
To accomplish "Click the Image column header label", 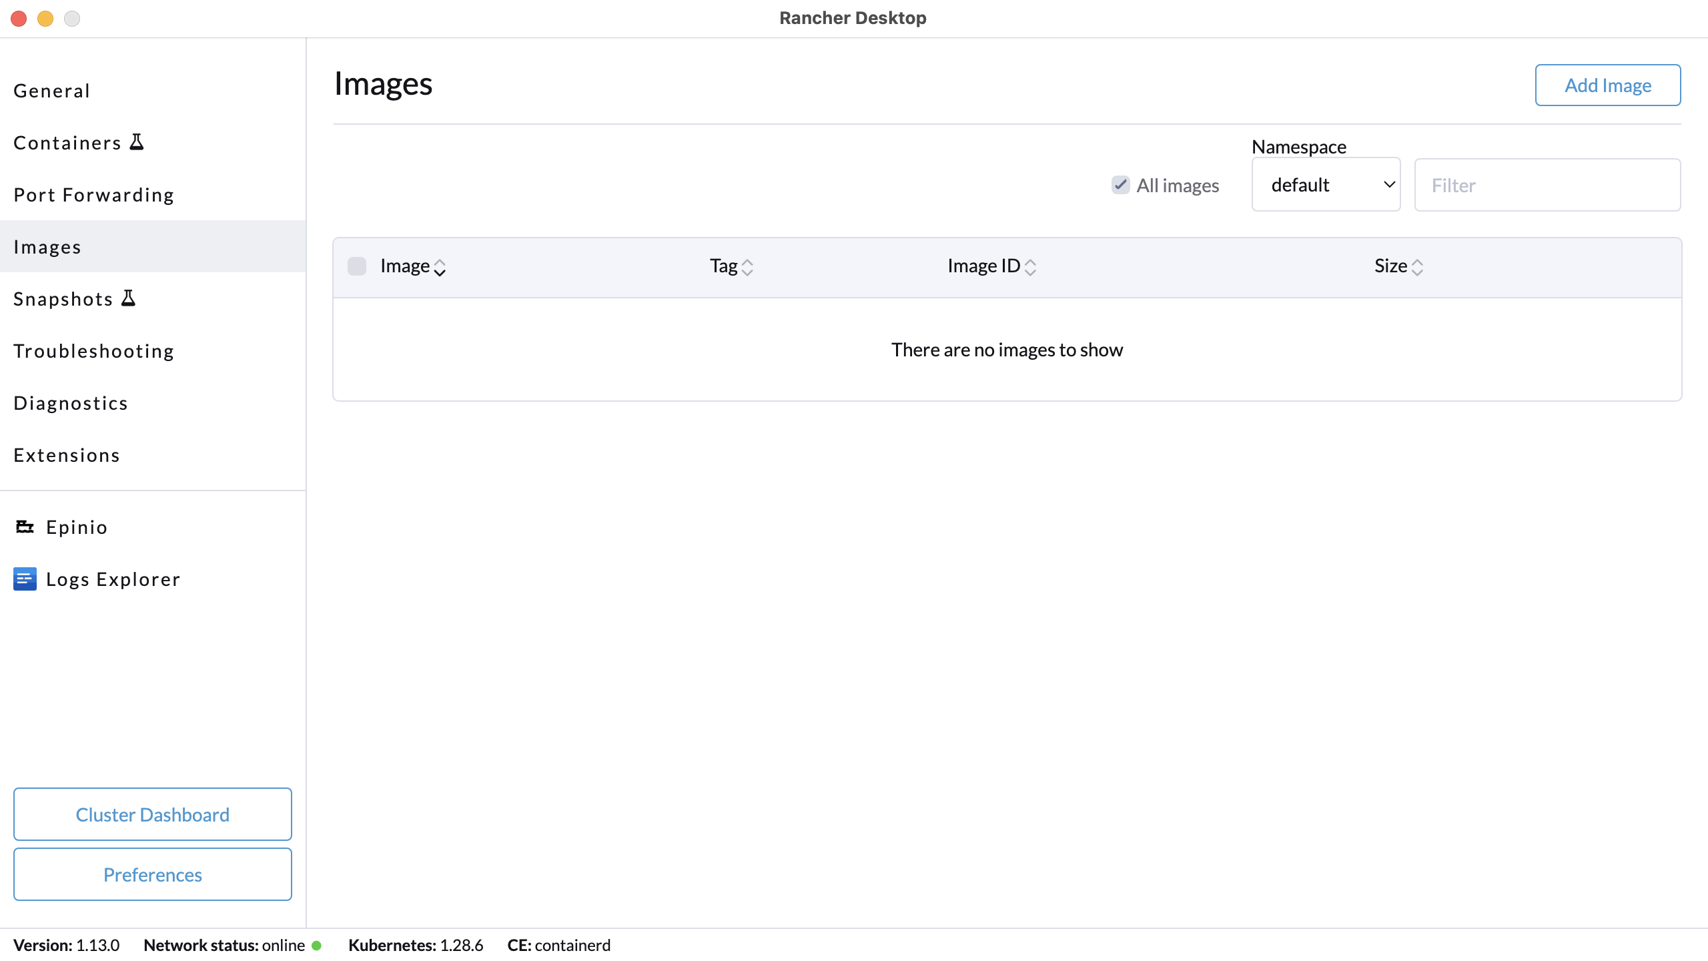I will [x=405, y=266].
